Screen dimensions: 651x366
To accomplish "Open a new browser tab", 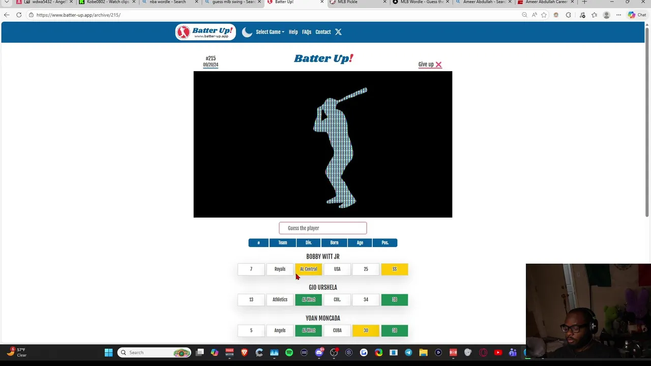I will [x=584, y=2].
